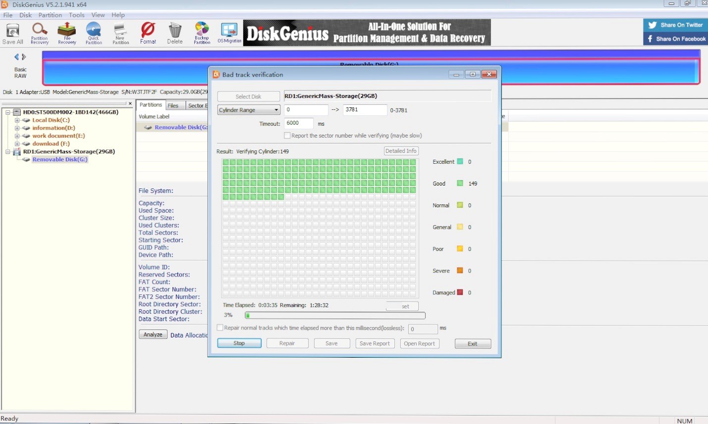Open Backup Partition tool

tap(202, 34)
